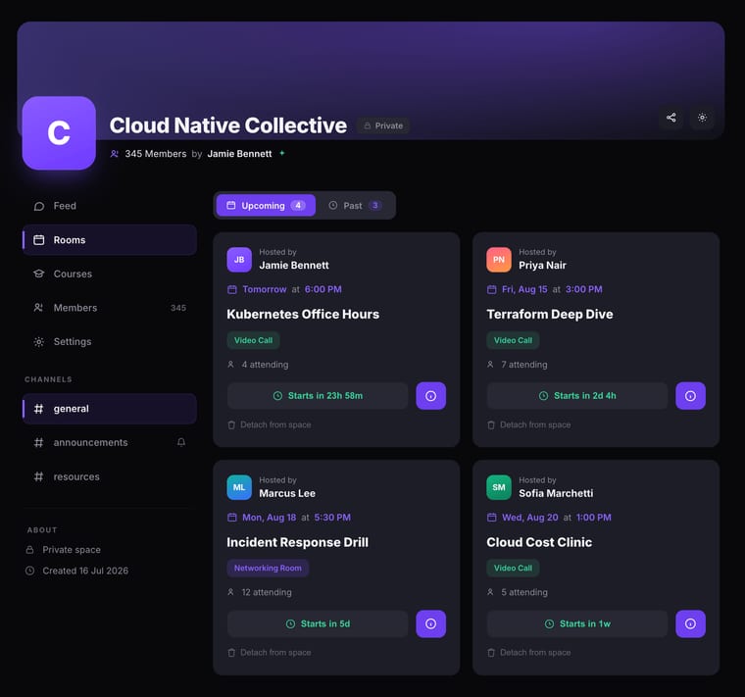Click the Tomorrow at 6:00 PM date
745x697 pixels.
[x=292, y=289]
